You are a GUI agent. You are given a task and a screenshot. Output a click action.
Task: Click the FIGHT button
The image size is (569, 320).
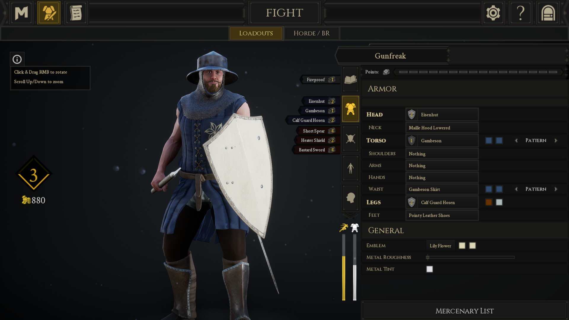[x=284, y=13]
